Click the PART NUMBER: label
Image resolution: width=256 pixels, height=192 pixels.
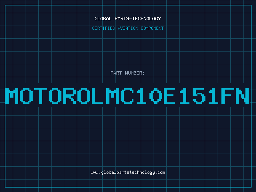tap(128, 73)
